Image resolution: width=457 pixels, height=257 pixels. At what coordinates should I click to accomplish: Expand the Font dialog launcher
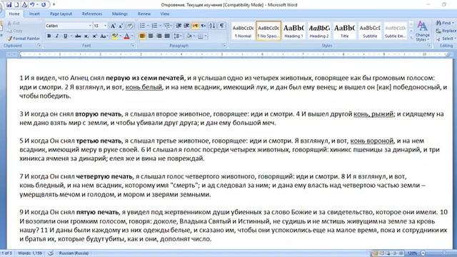pos(133,46)
